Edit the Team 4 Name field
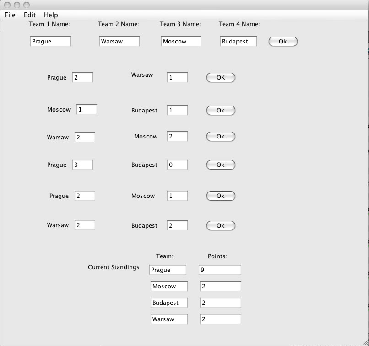Viewport: 369px width, 346px height. pos(239,42)
